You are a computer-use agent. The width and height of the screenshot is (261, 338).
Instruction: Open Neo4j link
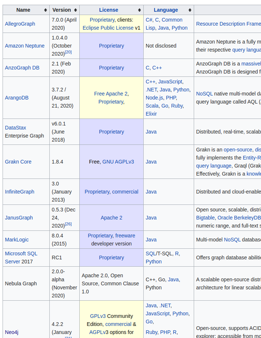pyautogui.click(x=12, y=333)
